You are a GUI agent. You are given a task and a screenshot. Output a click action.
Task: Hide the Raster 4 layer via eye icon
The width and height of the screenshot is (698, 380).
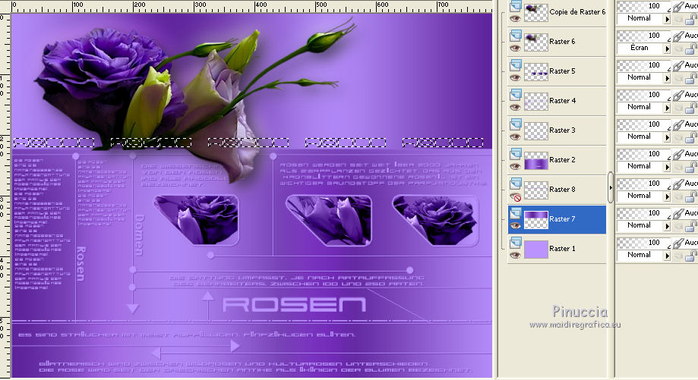tap(516, 107)
